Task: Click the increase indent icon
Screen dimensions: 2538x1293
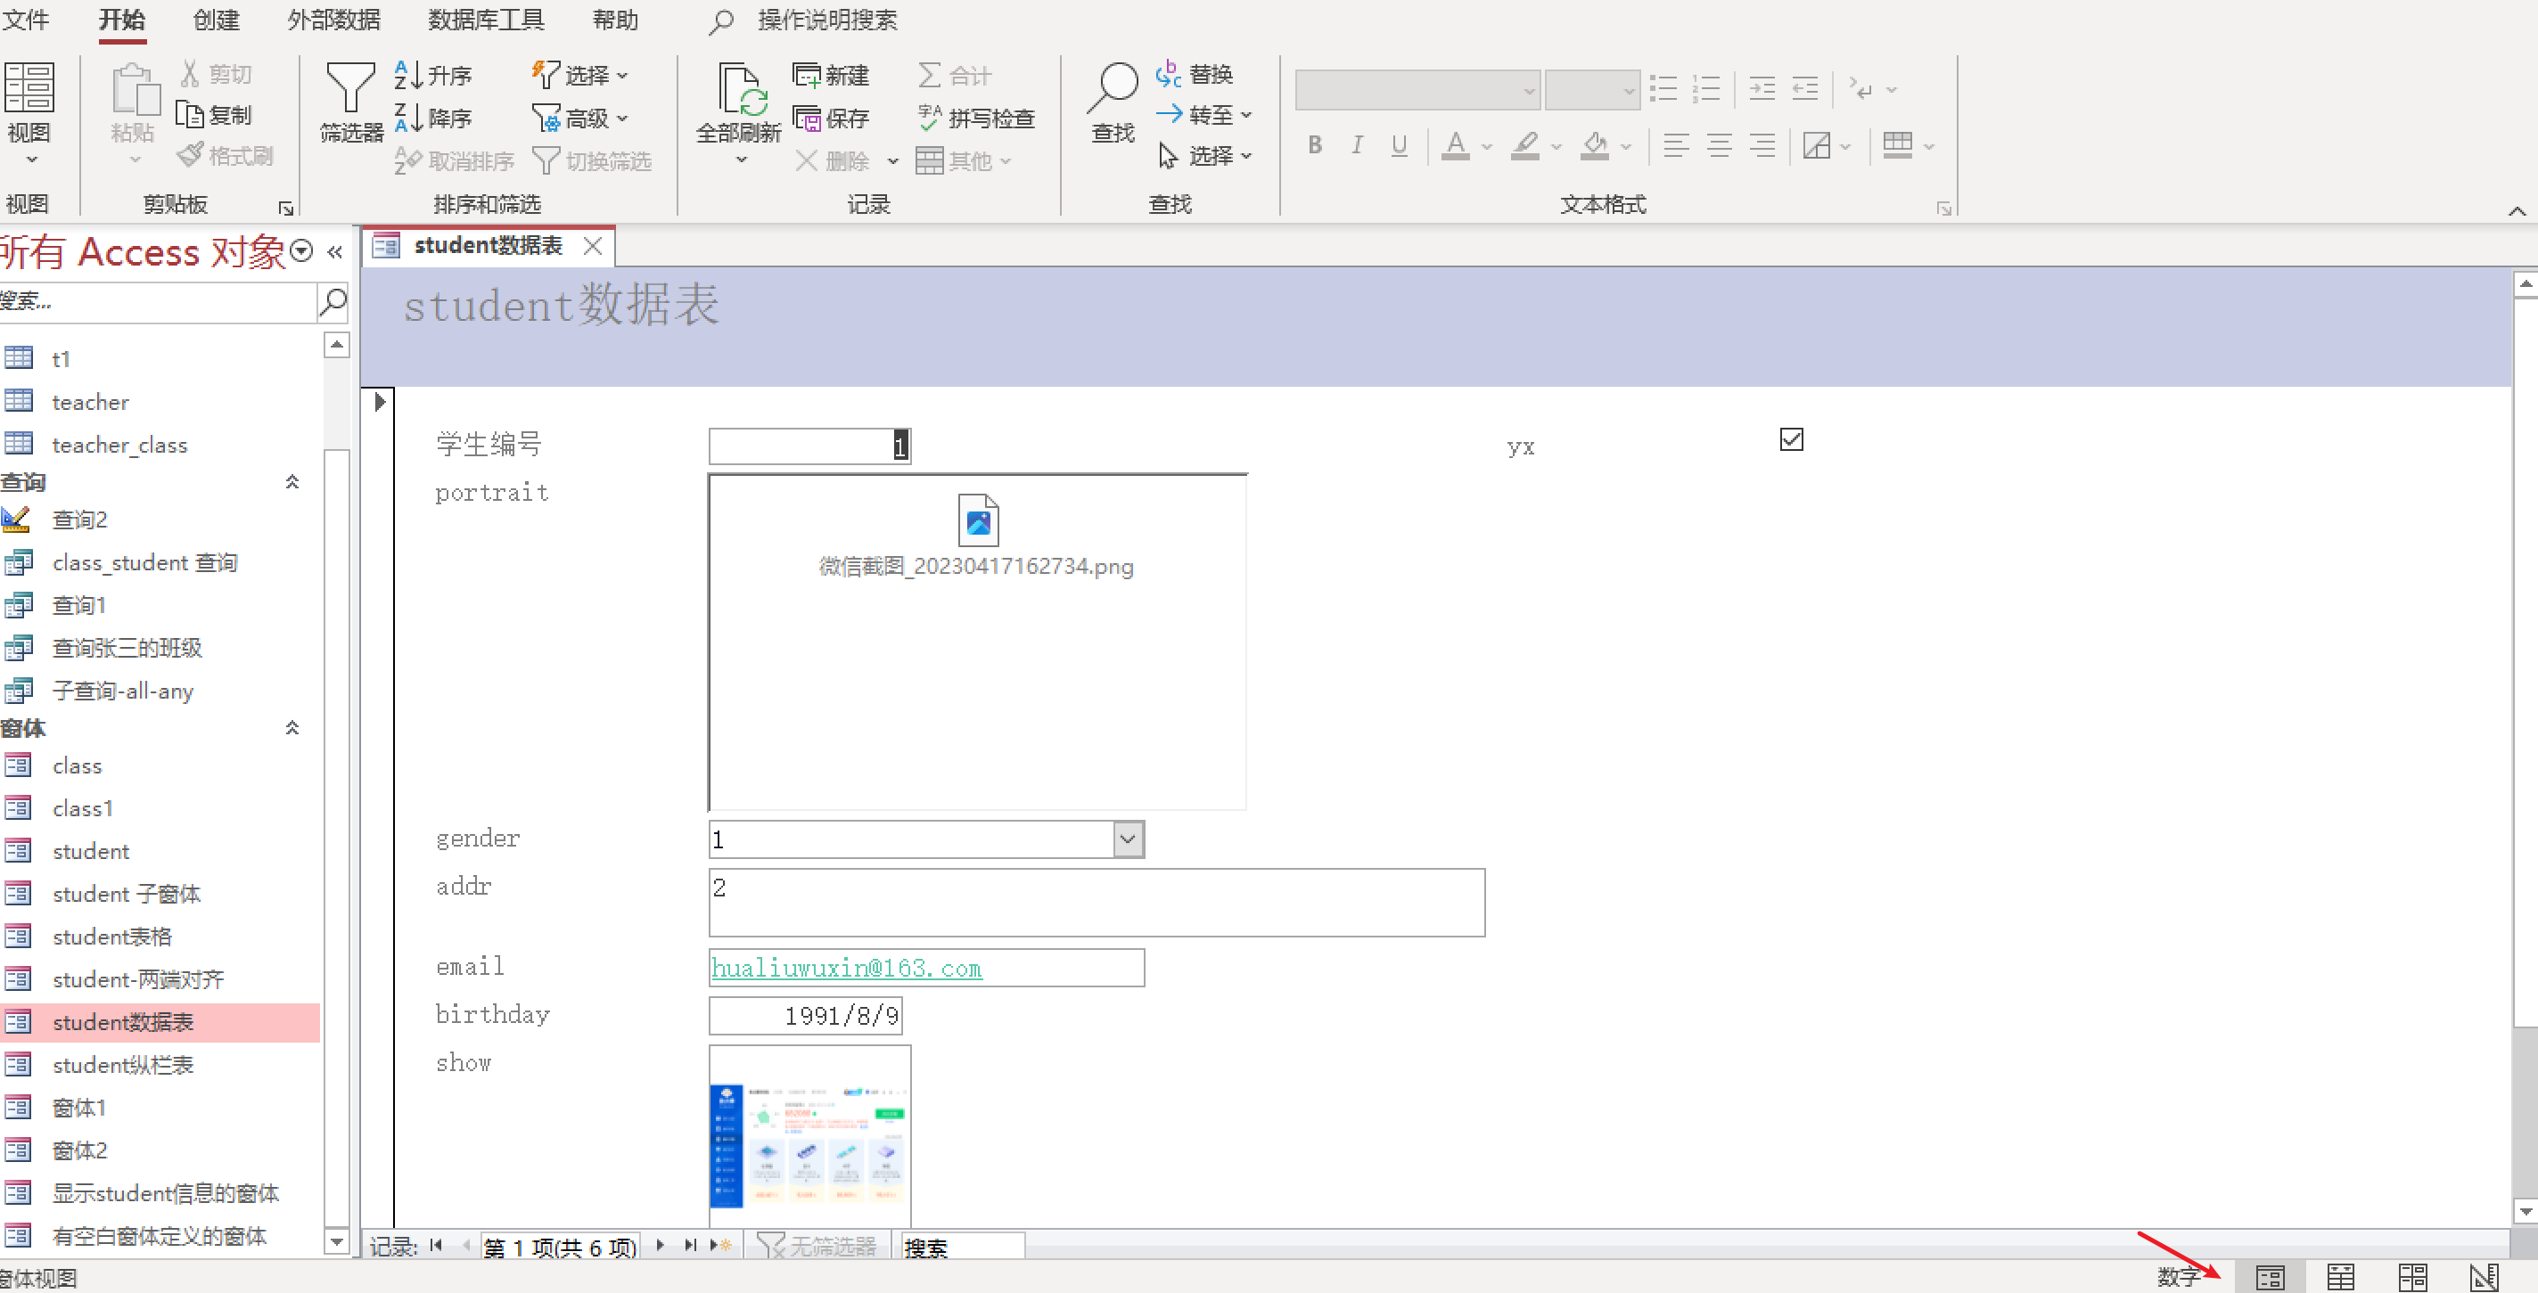Action: pyautogui.click(x=1762, y=88)
